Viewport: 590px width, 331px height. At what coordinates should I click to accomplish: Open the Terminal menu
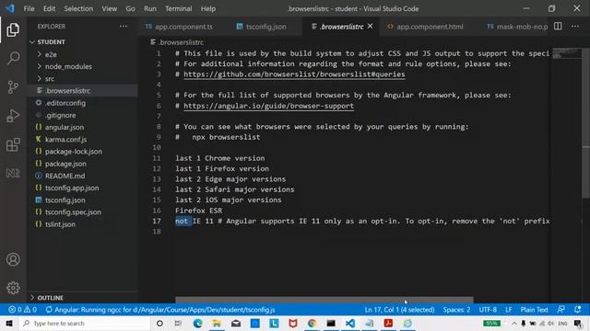[178, 8]
